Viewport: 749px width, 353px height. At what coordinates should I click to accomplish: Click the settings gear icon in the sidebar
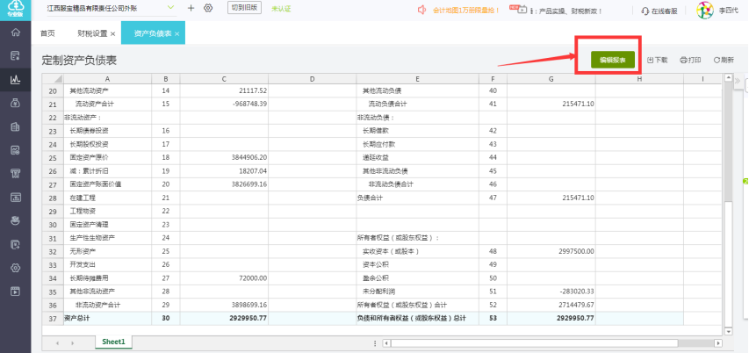pos(15,268)
